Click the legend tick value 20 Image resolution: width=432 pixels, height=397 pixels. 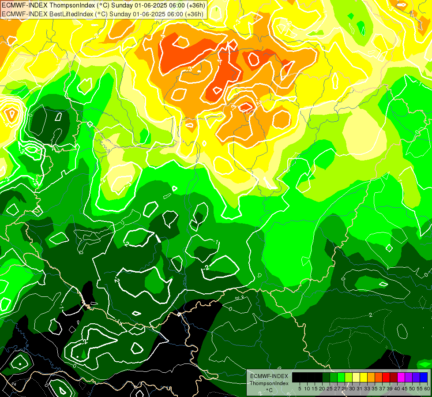322,389
